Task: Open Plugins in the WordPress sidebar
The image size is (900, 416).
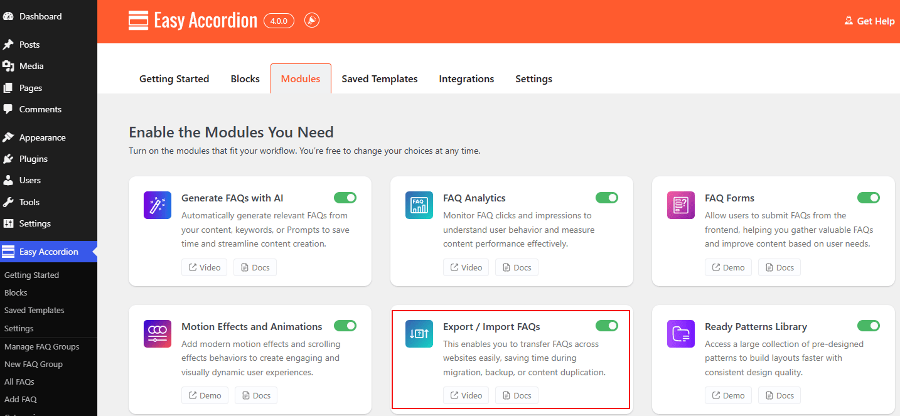Action: tap(33, 159)
